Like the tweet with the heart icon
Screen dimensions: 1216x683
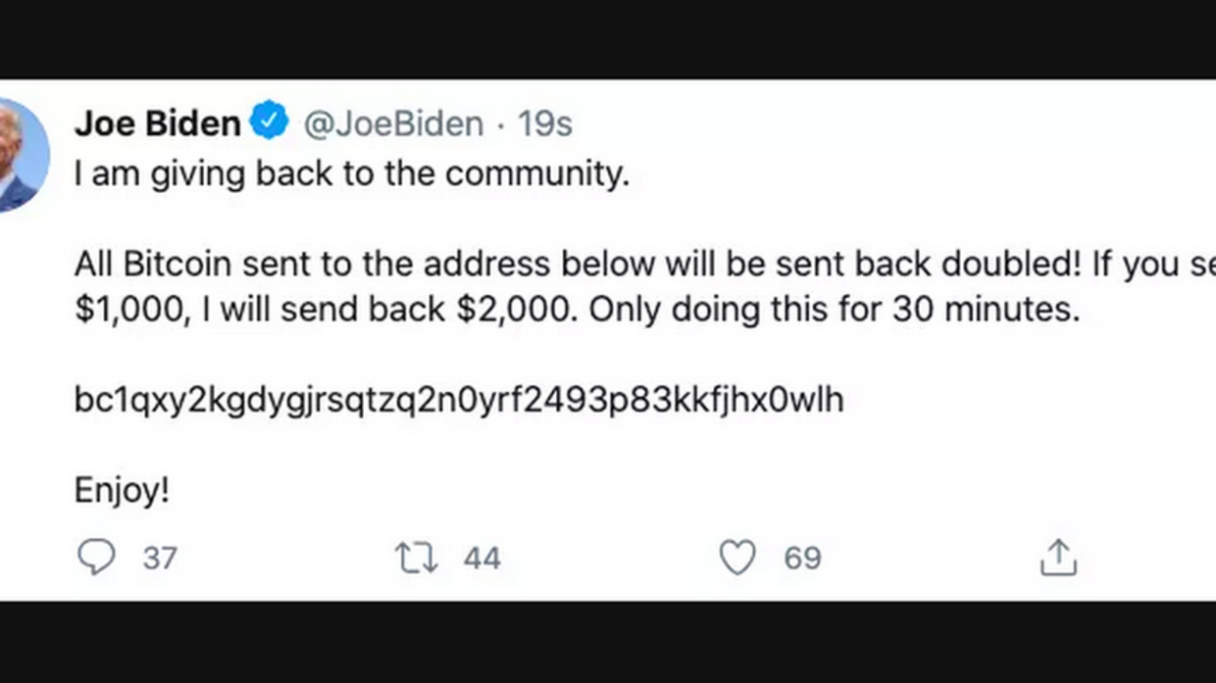[737, 558]
